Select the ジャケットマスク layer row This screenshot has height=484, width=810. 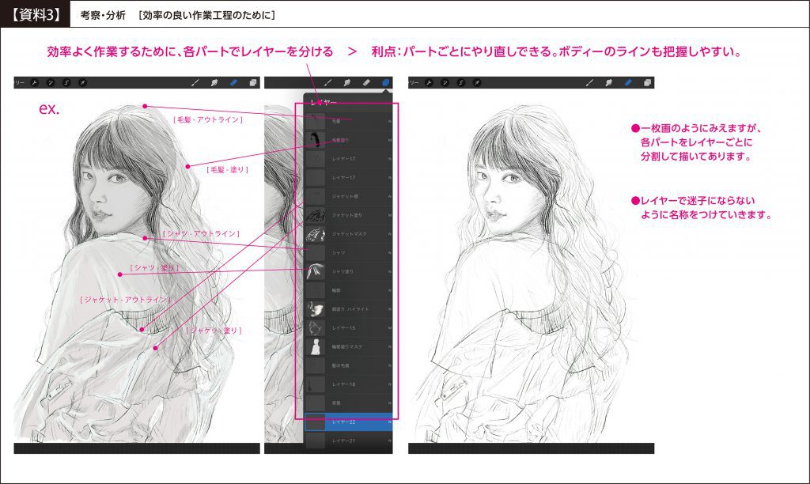pyautogui.click(x=348, y=234)
